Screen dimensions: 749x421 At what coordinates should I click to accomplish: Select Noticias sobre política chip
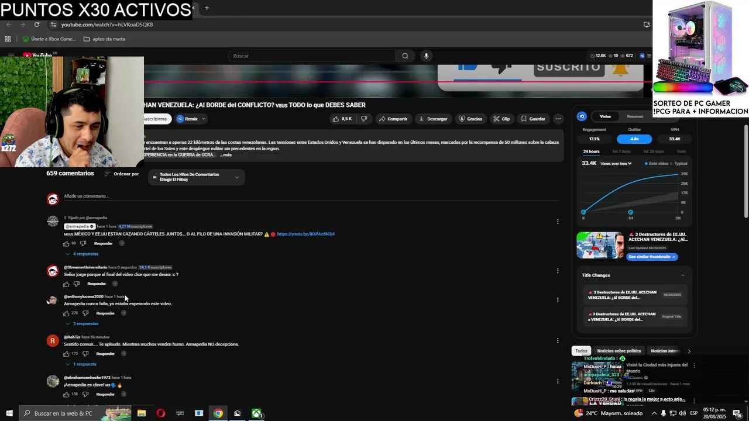click(619, 351)
